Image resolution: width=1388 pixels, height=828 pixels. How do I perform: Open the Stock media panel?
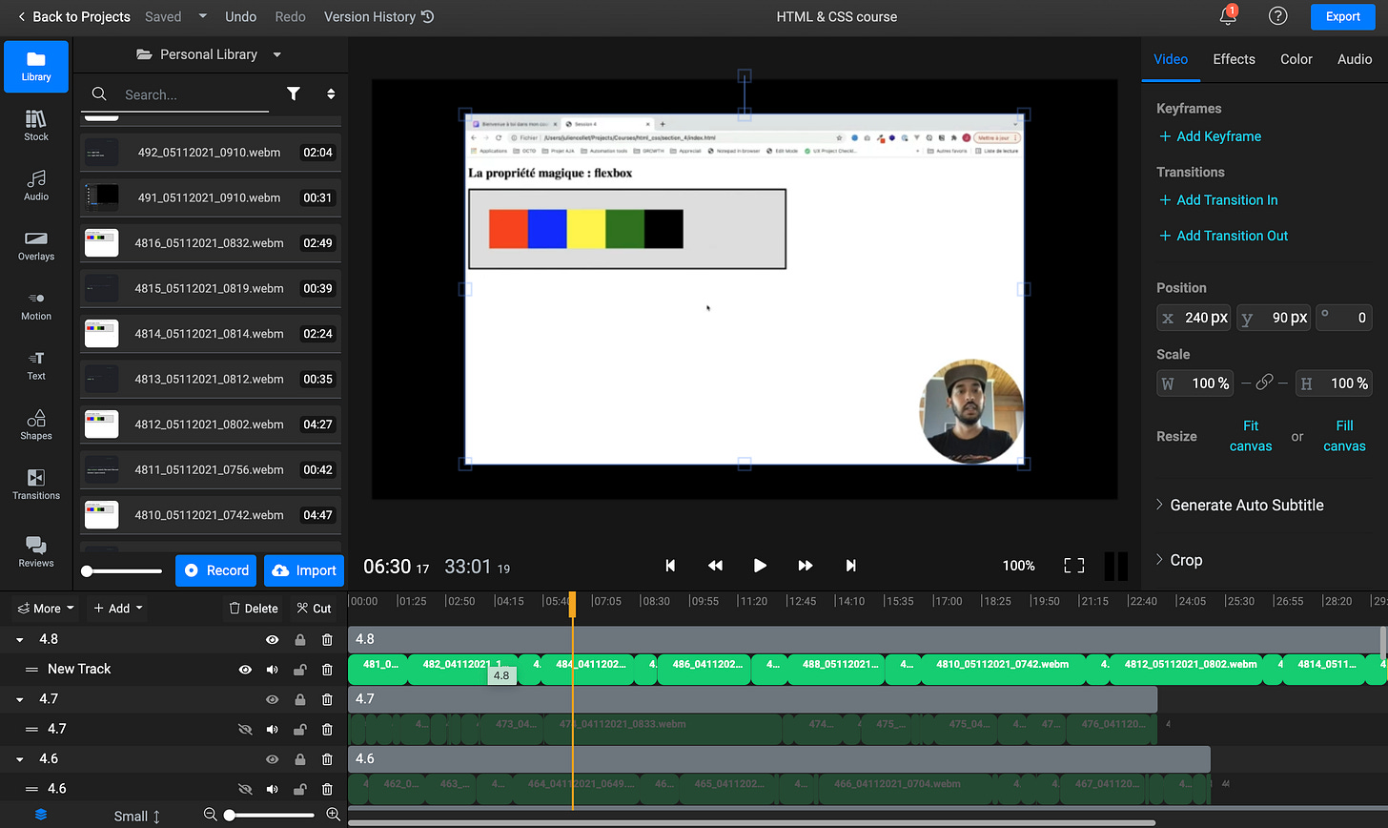tap(36, 125)
